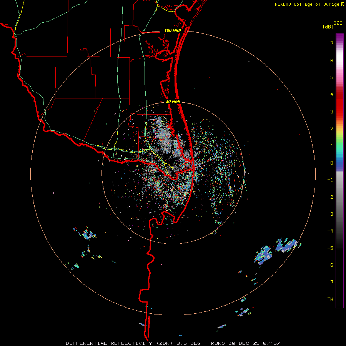Click the [dB] unit label

click(x=328, y=27)
